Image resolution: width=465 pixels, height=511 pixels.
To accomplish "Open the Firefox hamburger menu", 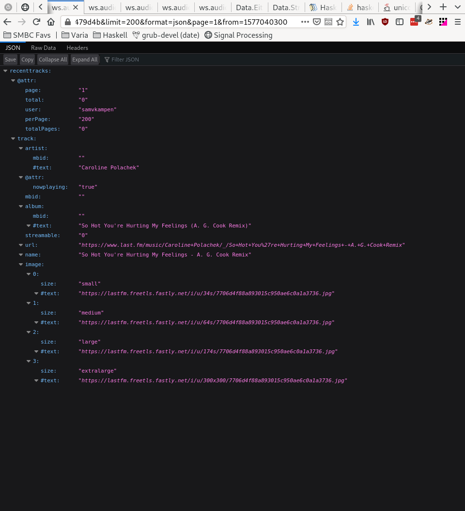I will pyautogui.click(x=457, y=22).
